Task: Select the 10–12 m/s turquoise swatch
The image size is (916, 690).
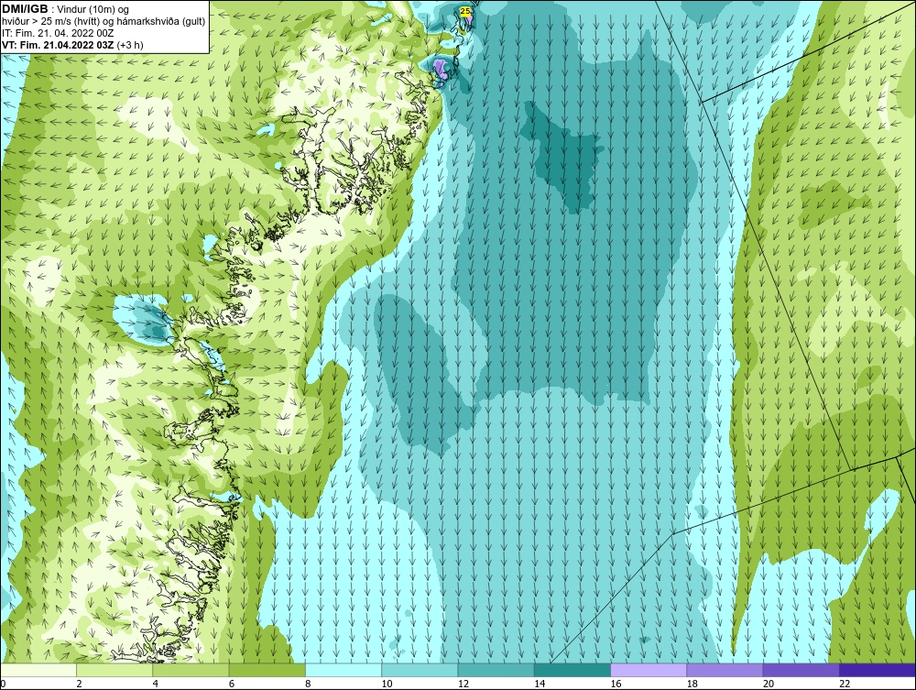Action: [x=420, y=670]
